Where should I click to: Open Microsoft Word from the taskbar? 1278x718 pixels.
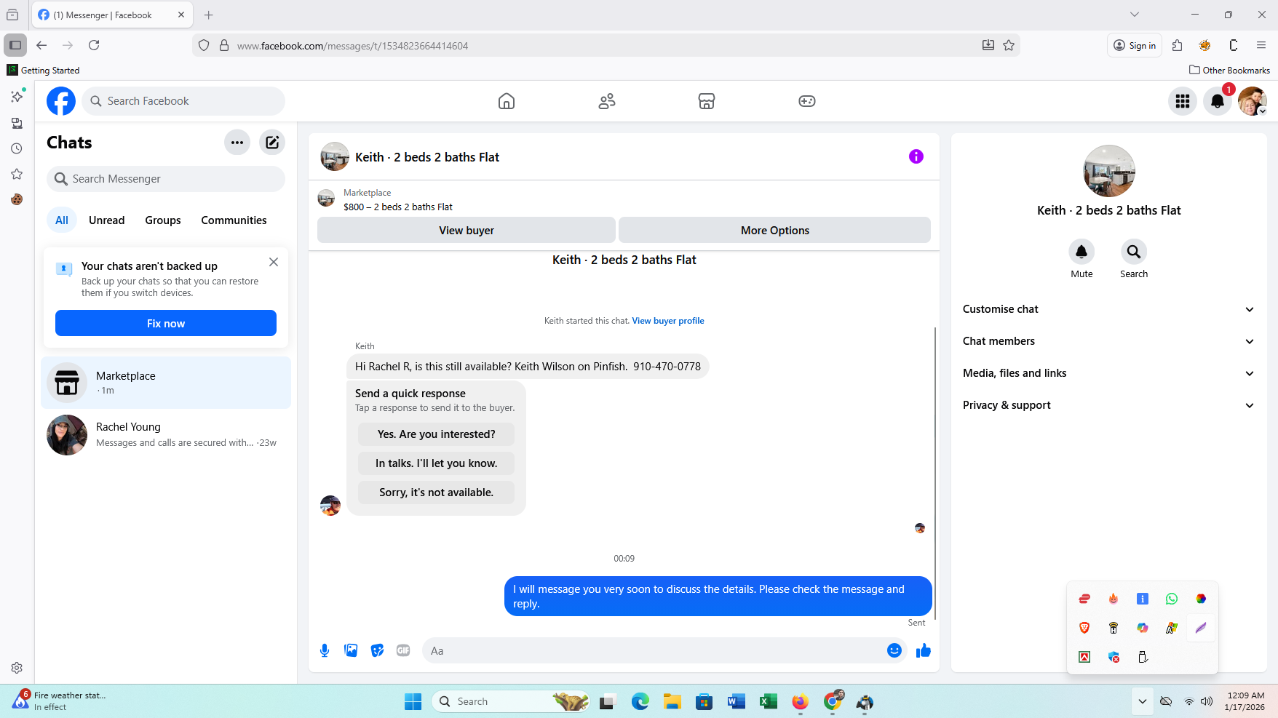[736, 701]
